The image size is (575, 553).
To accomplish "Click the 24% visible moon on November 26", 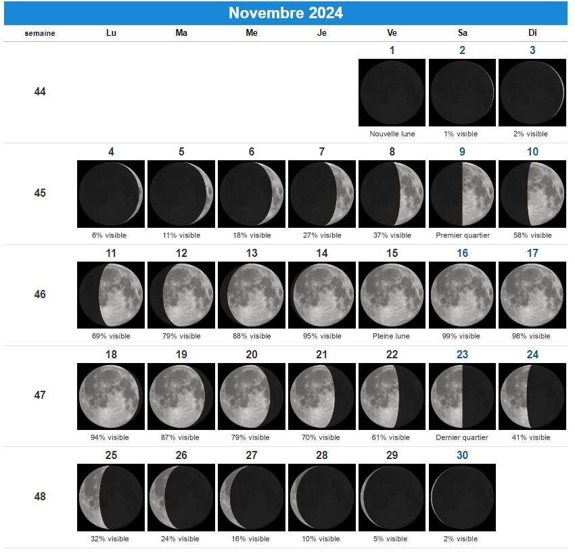I will [181, 498].
